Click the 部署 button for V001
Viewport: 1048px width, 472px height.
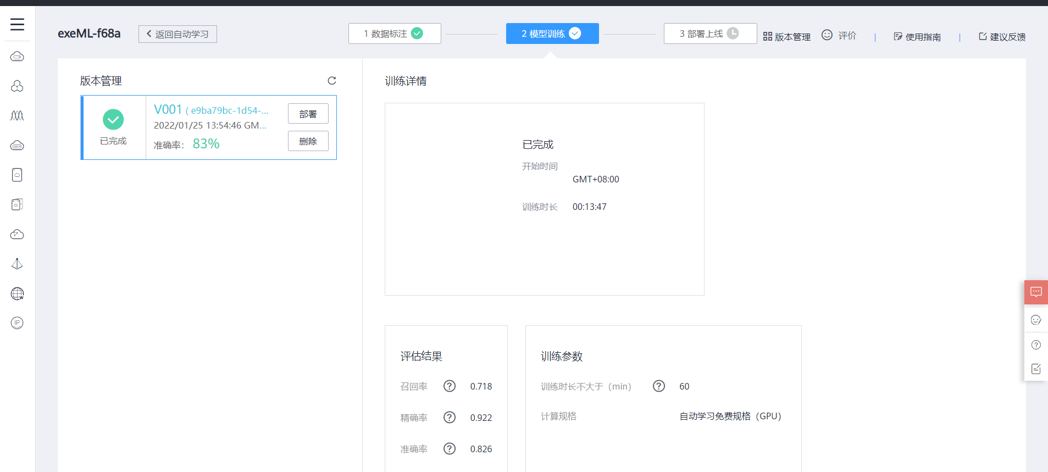308,114
